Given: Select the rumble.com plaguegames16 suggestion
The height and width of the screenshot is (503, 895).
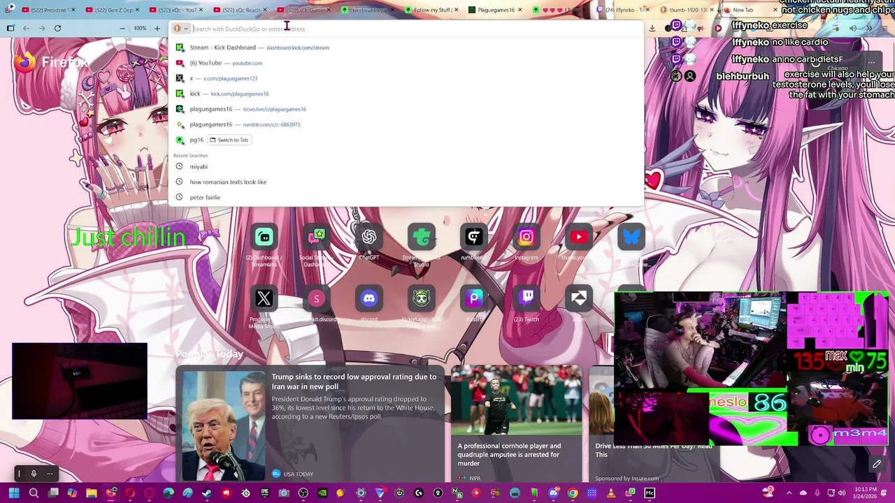Looking at the screenshot, I should [x=406, y=124].
